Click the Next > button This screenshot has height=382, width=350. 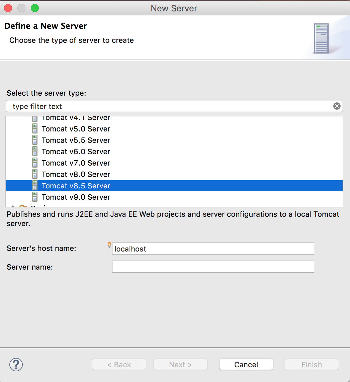(x=180, y=365)
